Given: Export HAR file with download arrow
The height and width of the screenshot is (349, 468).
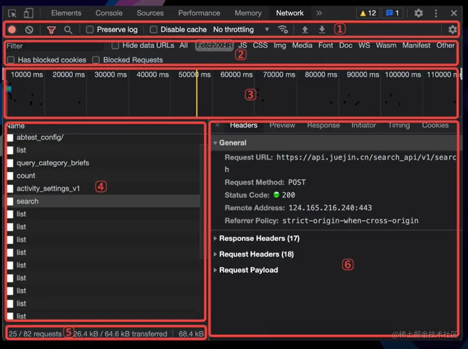Looking at the screenshot, I should [322, 29].
